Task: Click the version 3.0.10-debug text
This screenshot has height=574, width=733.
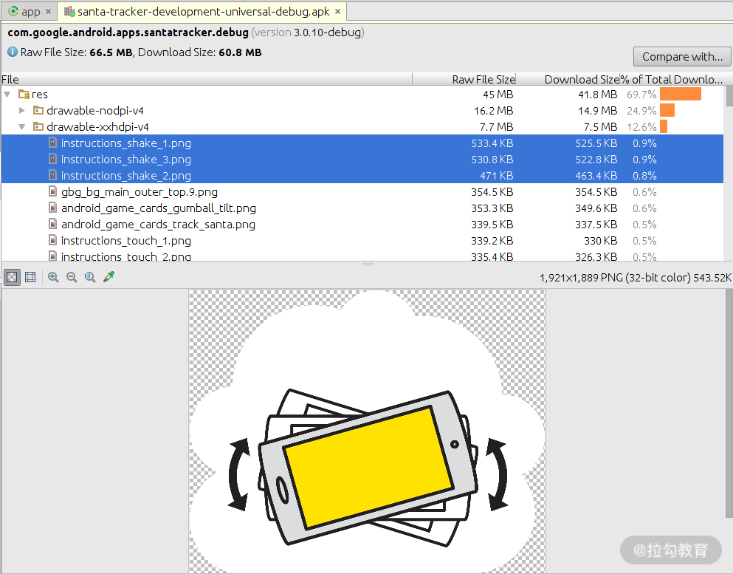Action: 308,33
